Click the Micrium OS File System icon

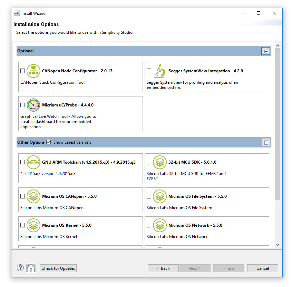click(159, 196)
